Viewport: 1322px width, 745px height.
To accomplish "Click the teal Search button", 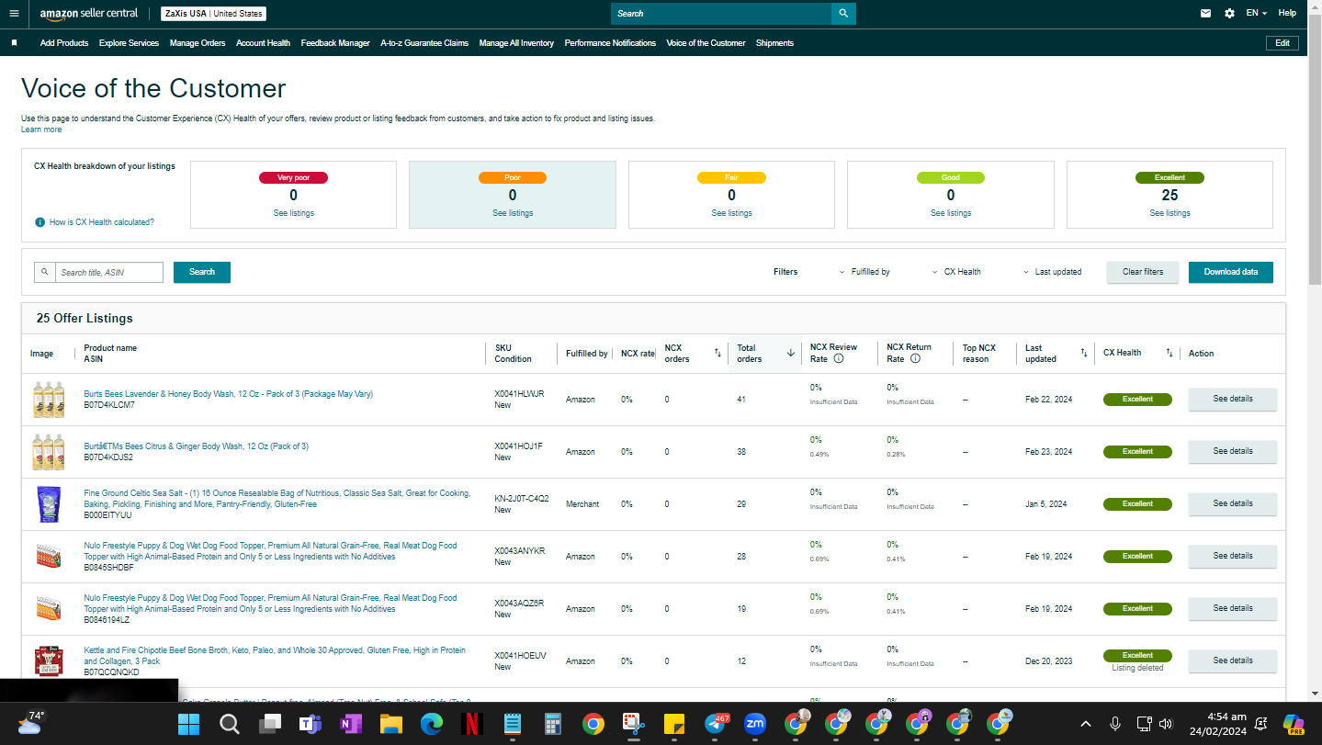I will pyautogui.click(x=202, y=272).
